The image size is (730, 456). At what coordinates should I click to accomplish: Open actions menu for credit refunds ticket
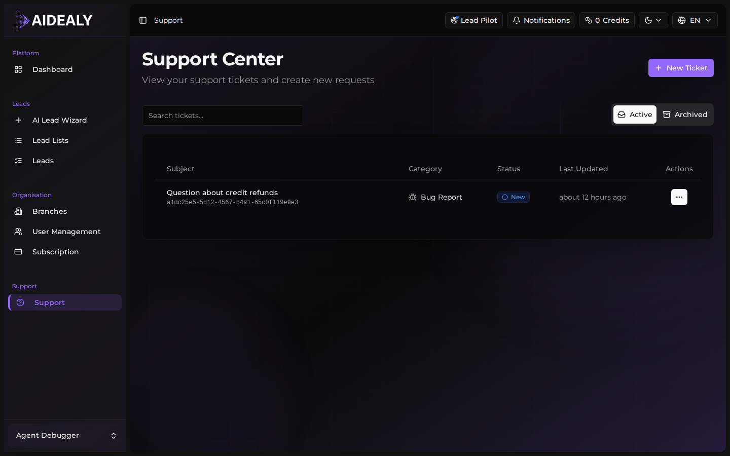click(679, 197)
